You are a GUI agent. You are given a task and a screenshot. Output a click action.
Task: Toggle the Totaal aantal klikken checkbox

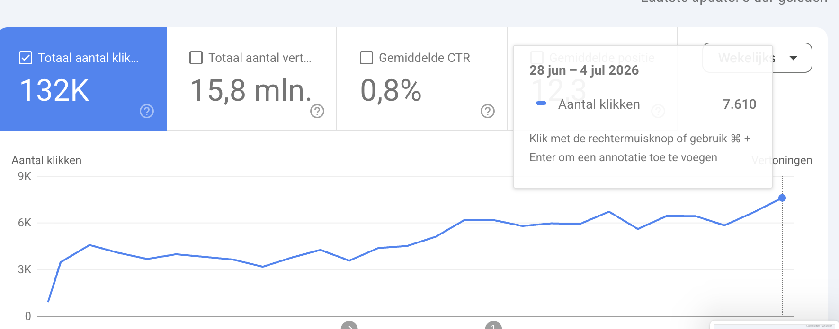(x=26, y=58)
